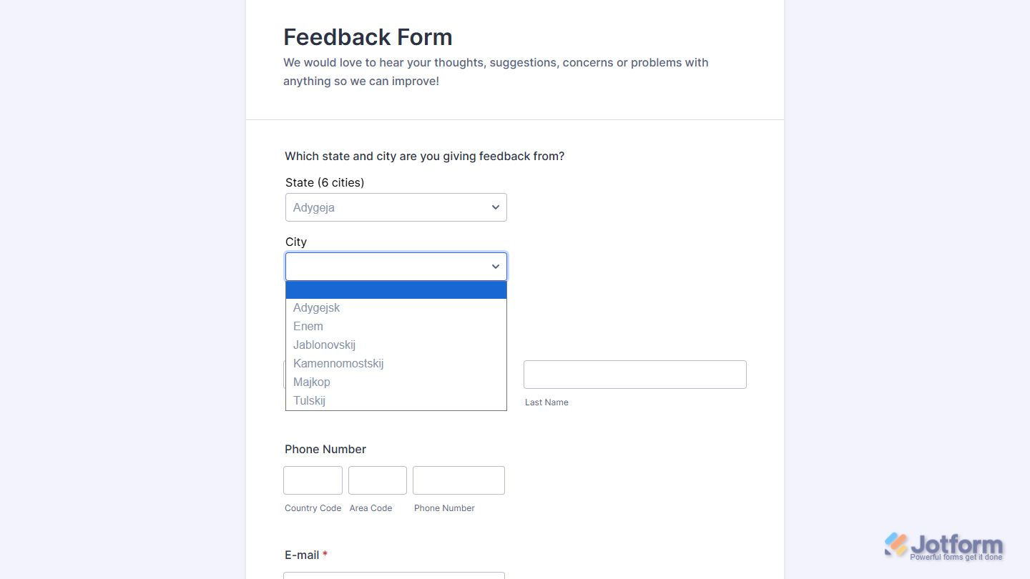Select Kamennomostskij from the city list
This screenshot has height=579, width=1030.
coord(338,363)
